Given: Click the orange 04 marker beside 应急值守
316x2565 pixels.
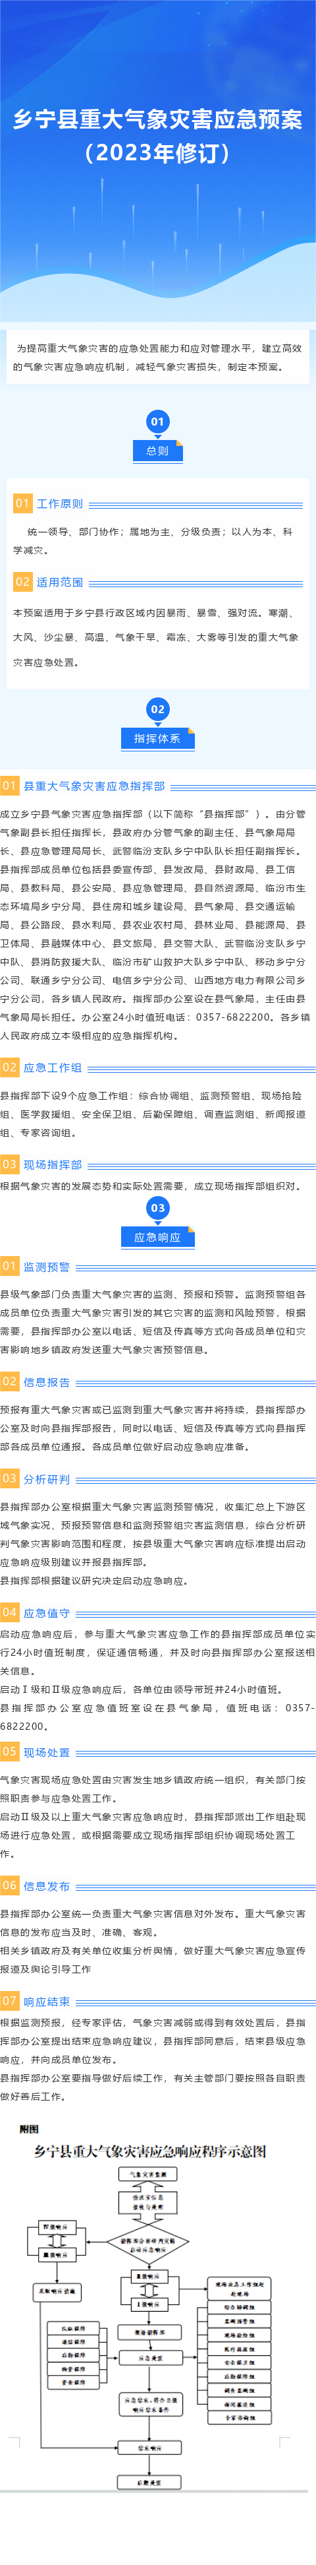Looking at the screenshot, I should click(x=9, y=1612).
